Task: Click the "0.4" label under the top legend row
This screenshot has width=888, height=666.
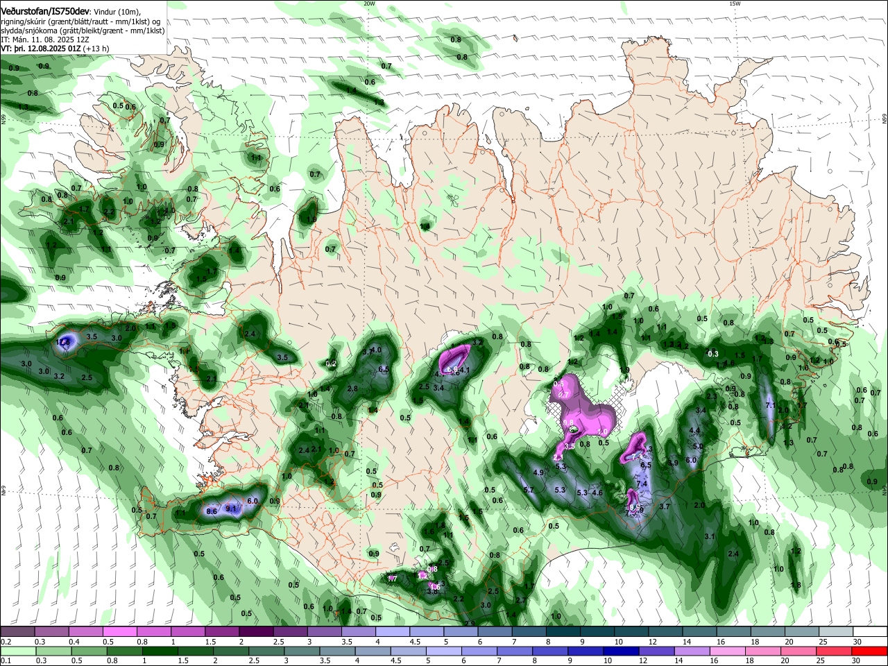Action: tap(74, 642)
